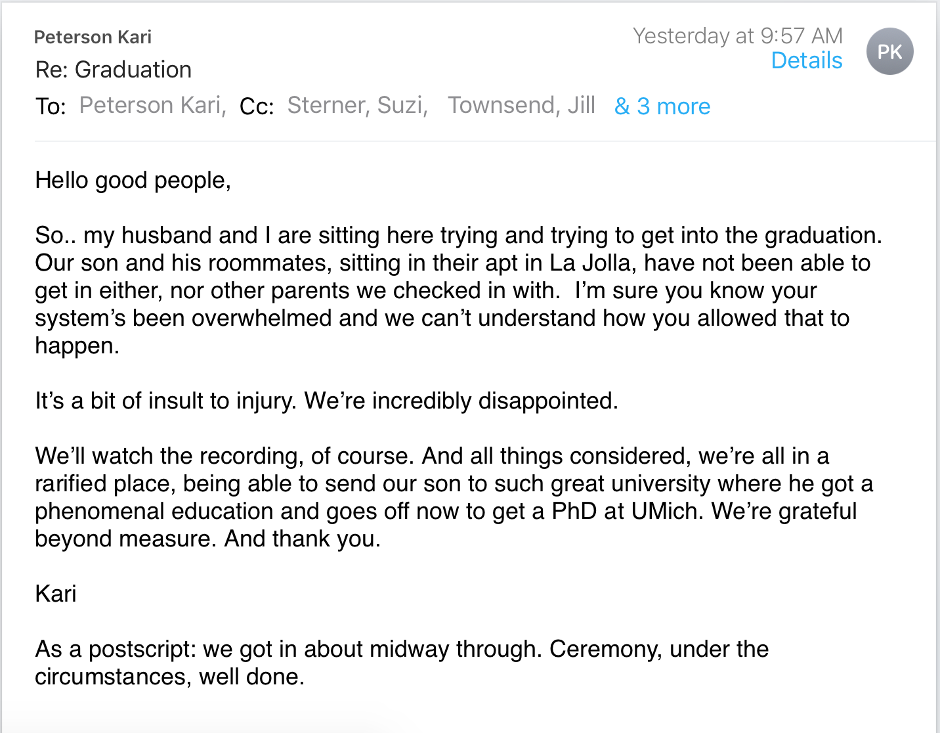
Task: Click the greeting "Hello good people,"
Action: (133, 180)
